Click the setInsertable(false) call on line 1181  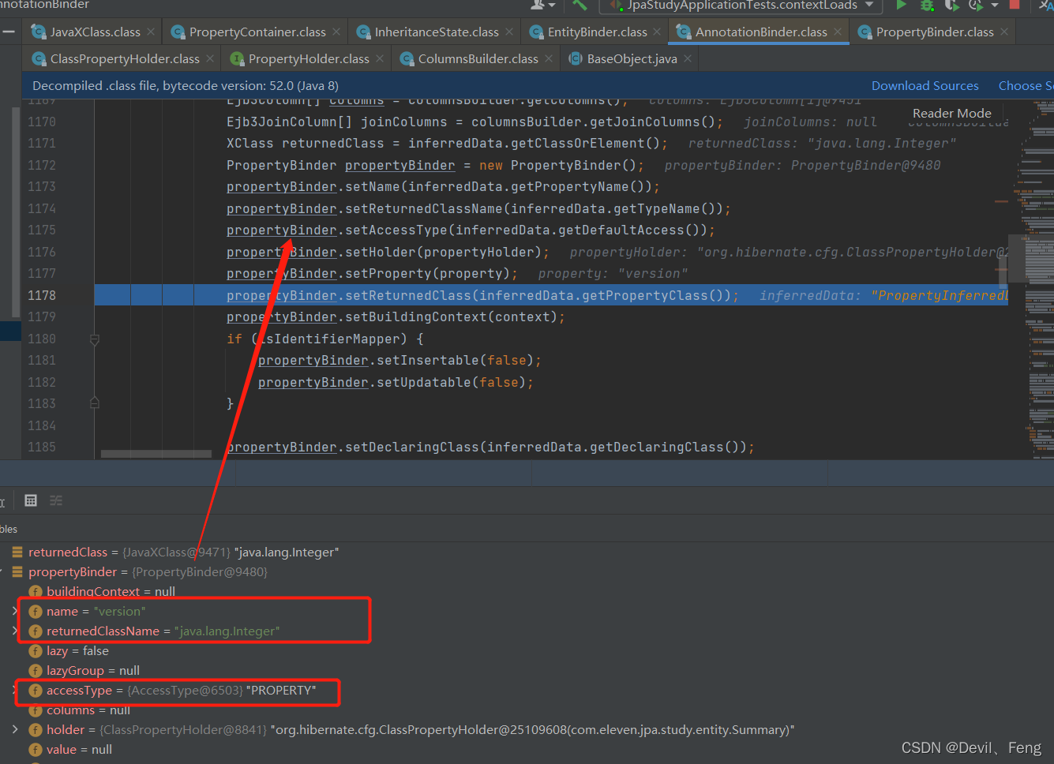455,361
